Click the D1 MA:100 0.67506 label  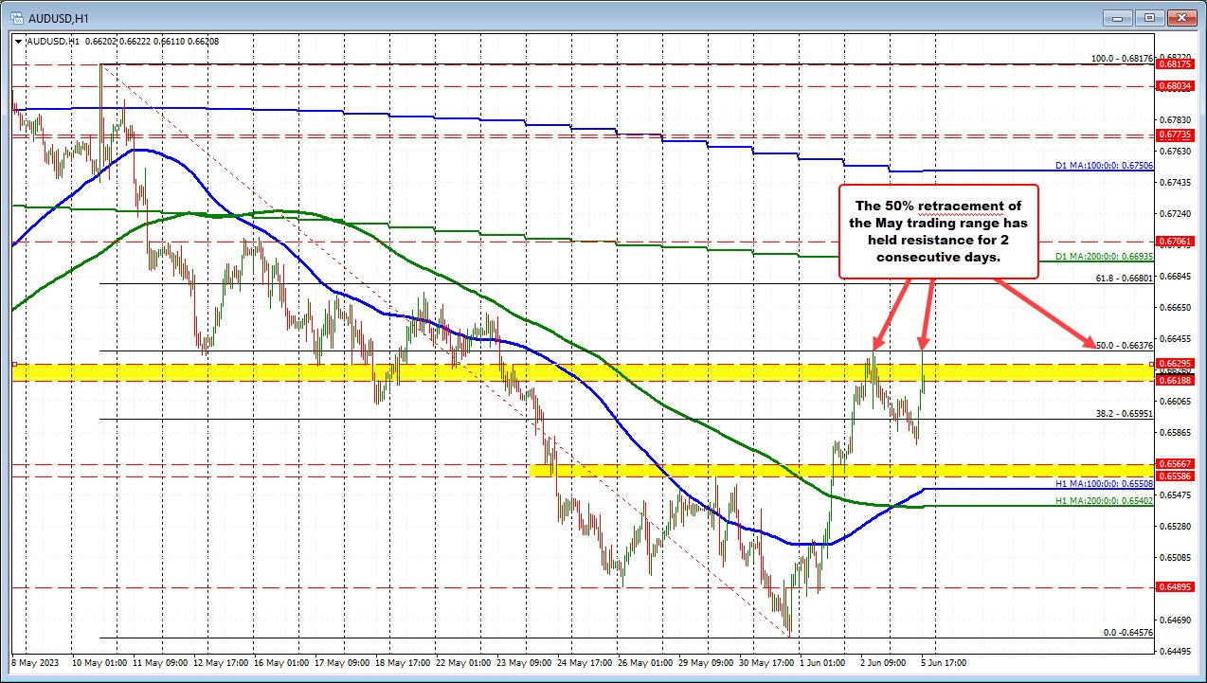1104,166
